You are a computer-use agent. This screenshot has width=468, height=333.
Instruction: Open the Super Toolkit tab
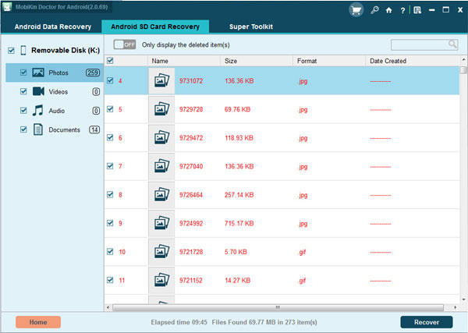point(251,27)
